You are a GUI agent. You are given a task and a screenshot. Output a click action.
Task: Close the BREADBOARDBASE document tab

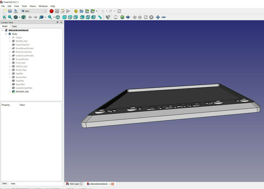point(112,184)
